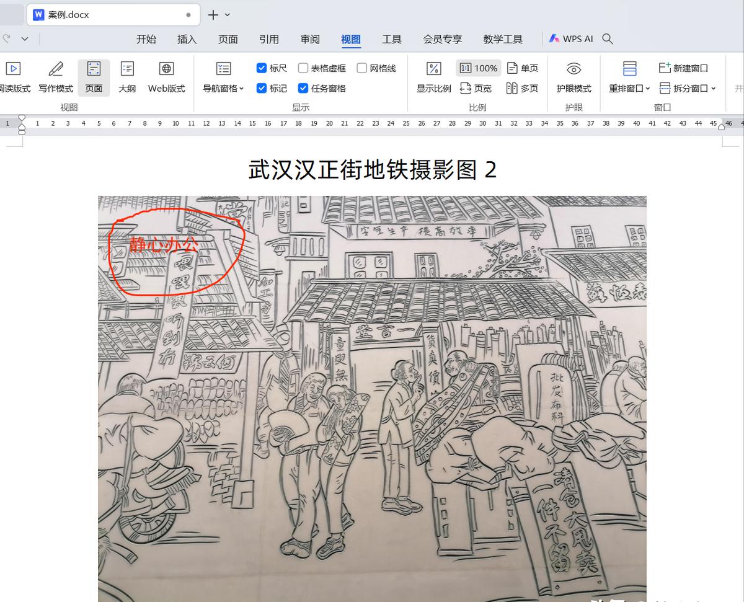Enable 网格线 gridlines checkbox

click(376, 68)
